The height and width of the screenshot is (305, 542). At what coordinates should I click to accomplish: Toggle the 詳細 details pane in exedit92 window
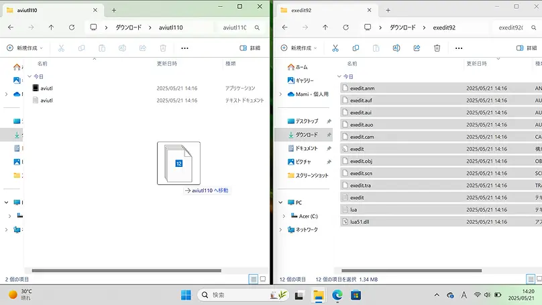pos(527,48)
